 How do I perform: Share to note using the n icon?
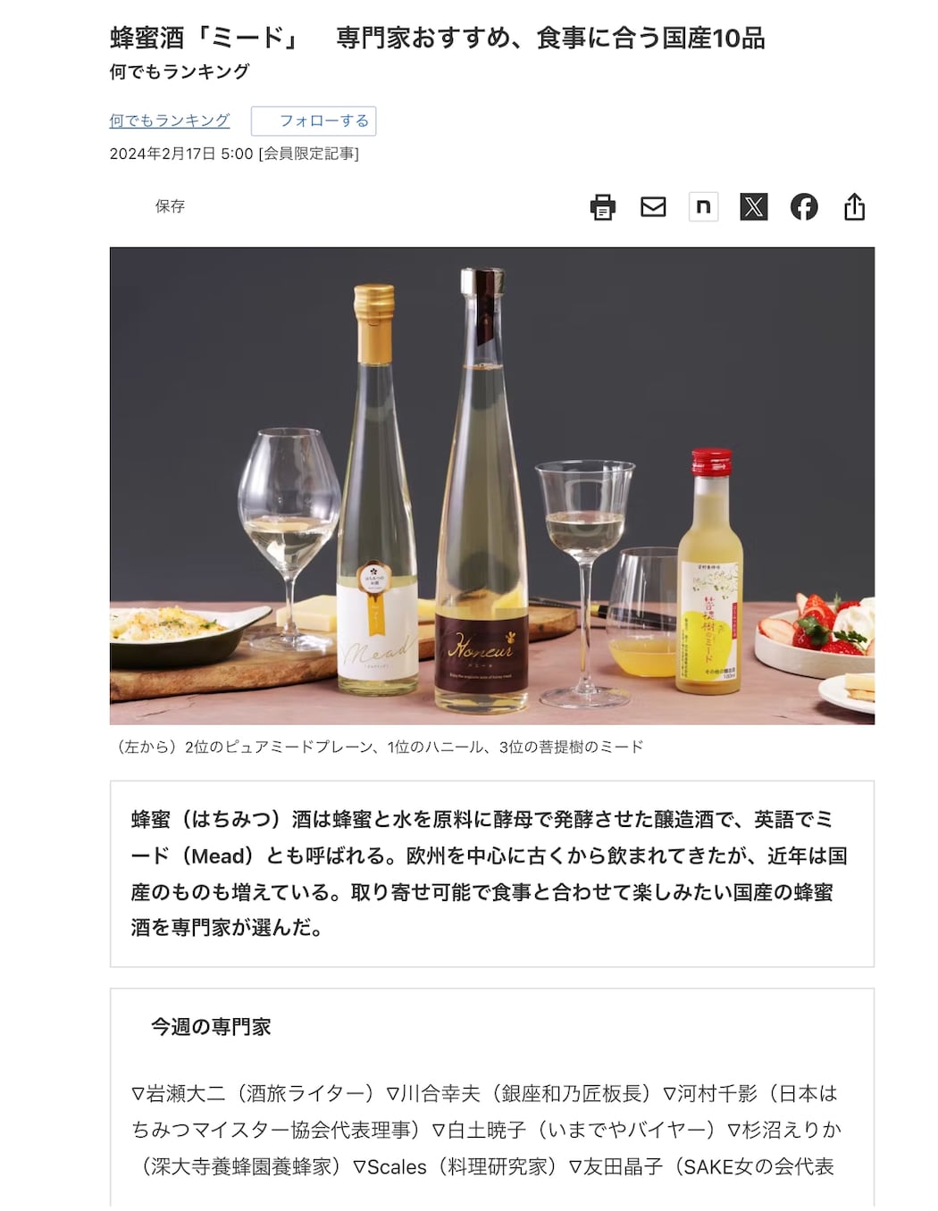(703, 207)
